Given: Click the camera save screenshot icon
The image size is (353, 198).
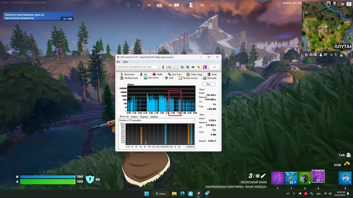Looking at the screenshot, I should click(x=193, y=67).
